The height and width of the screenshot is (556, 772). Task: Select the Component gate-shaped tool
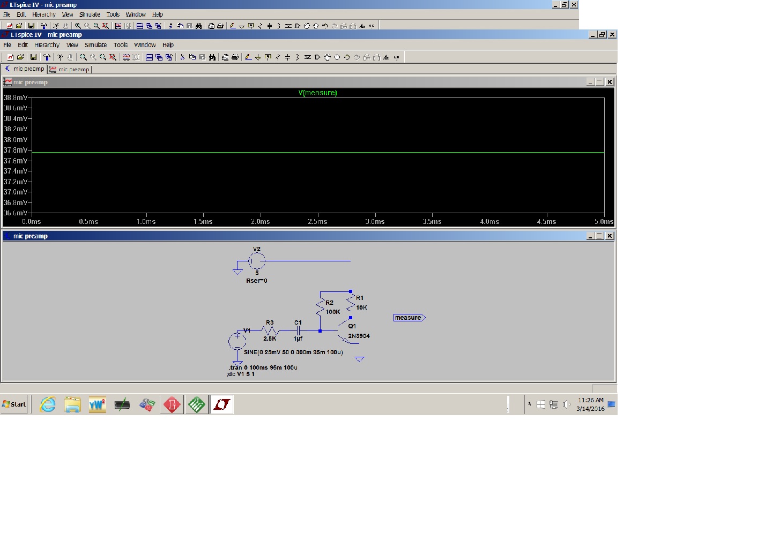[317, 57]
